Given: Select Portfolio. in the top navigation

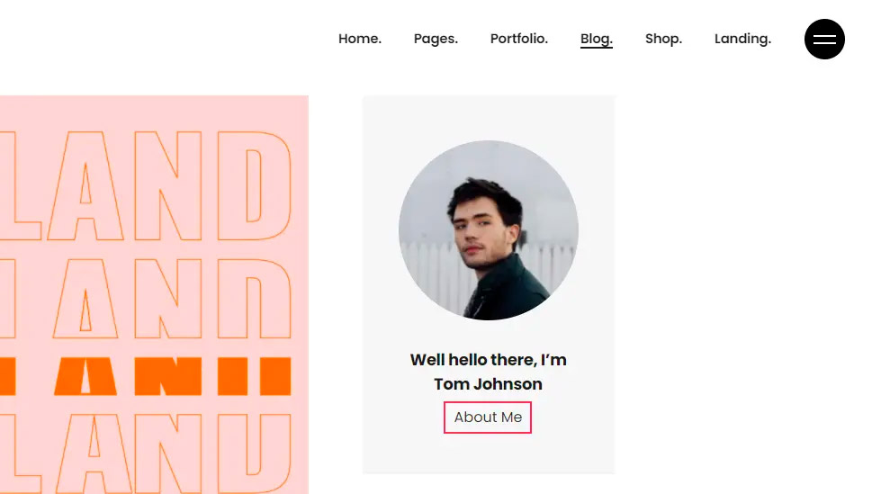Looking at the screenshot, I should (x=518, y=39).
